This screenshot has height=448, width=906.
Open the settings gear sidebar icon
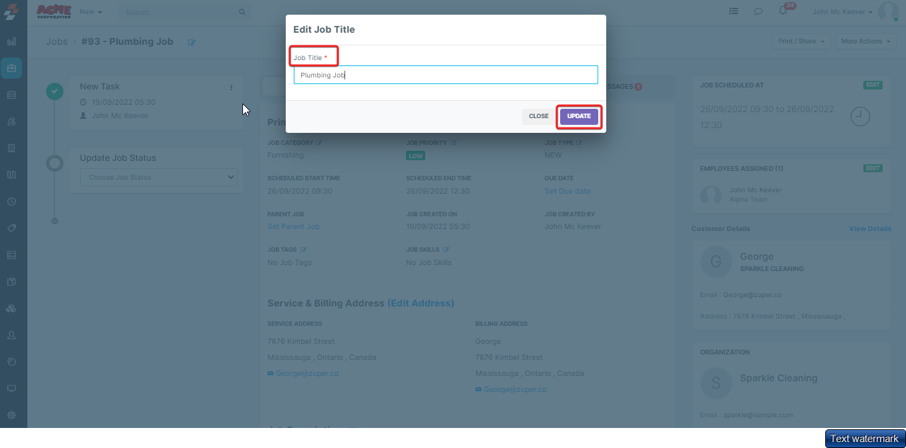pos(11,415)
